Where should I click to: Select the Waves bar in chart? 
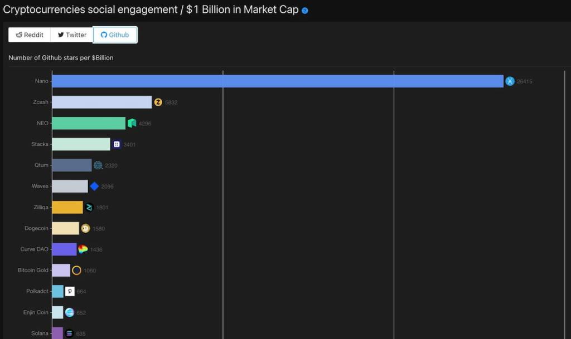point(70,186)
